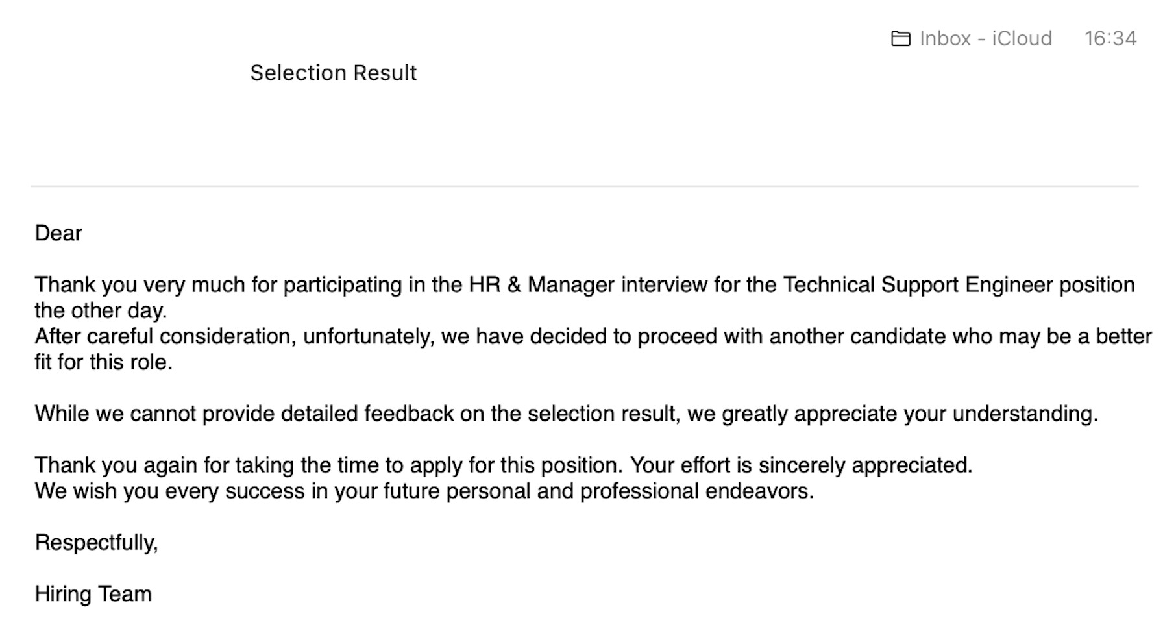Image resolution: width=1176 pixels, height=644 pixels.
Task: Click Your effort is sincerely appreciated sentence
Action: coord(801,465)
